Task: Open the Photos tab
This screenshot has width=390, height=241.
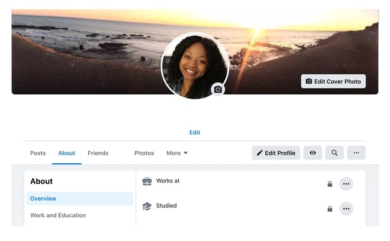Action: [144, 153]
